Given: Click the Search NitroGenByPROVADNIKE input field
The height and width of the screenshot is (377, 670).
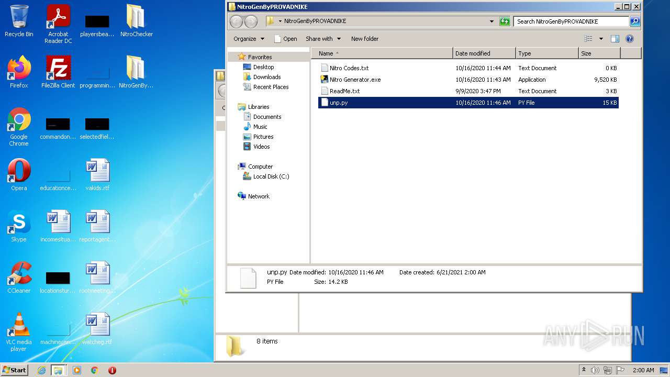Looking at the screenshot, I should click(571, 21).
